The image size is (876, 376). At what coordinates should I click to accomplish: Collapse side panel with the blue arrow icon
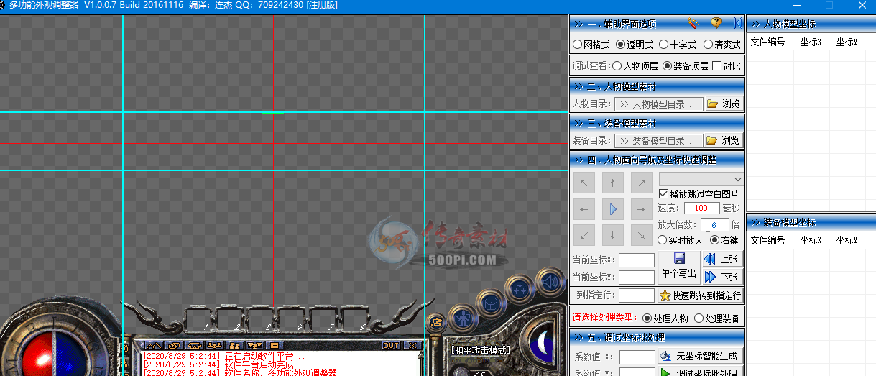[737, 23]
